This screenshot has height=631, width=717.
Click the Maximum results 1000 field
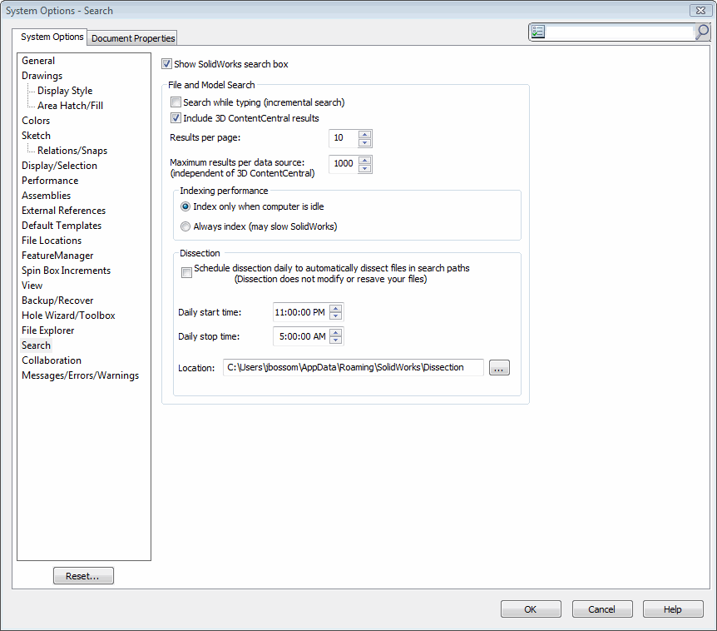pyautogui.click(x=344, y=164)
